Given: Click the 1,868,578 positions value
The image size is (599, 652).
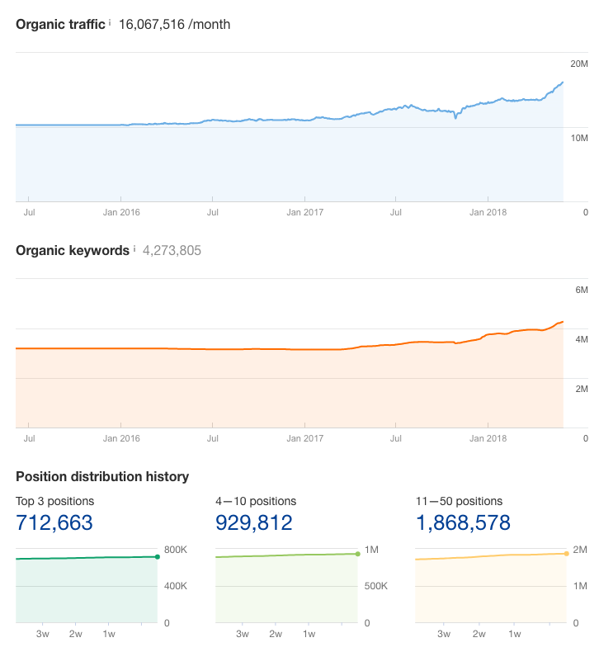Looking at the screenshot, I should pyautogui.click(x=463, y=522).
